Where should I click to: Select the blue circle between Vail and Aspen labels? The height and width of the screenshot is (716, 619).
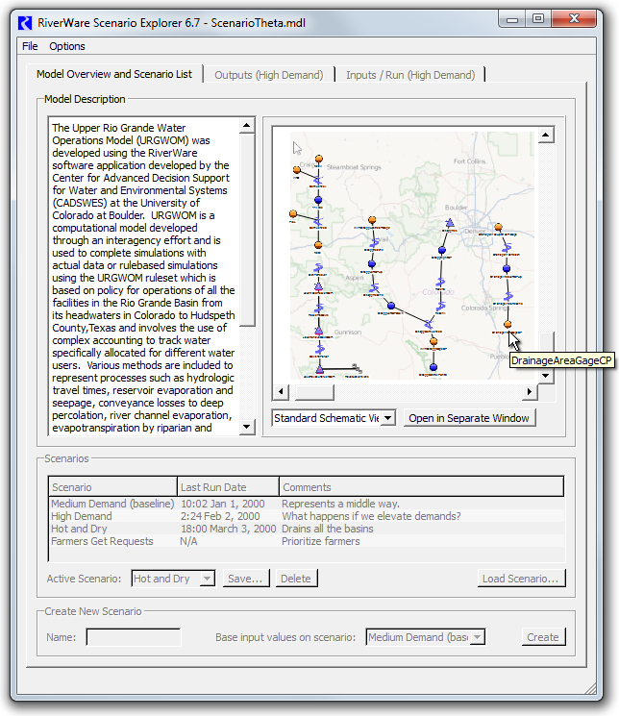[372, 264]
